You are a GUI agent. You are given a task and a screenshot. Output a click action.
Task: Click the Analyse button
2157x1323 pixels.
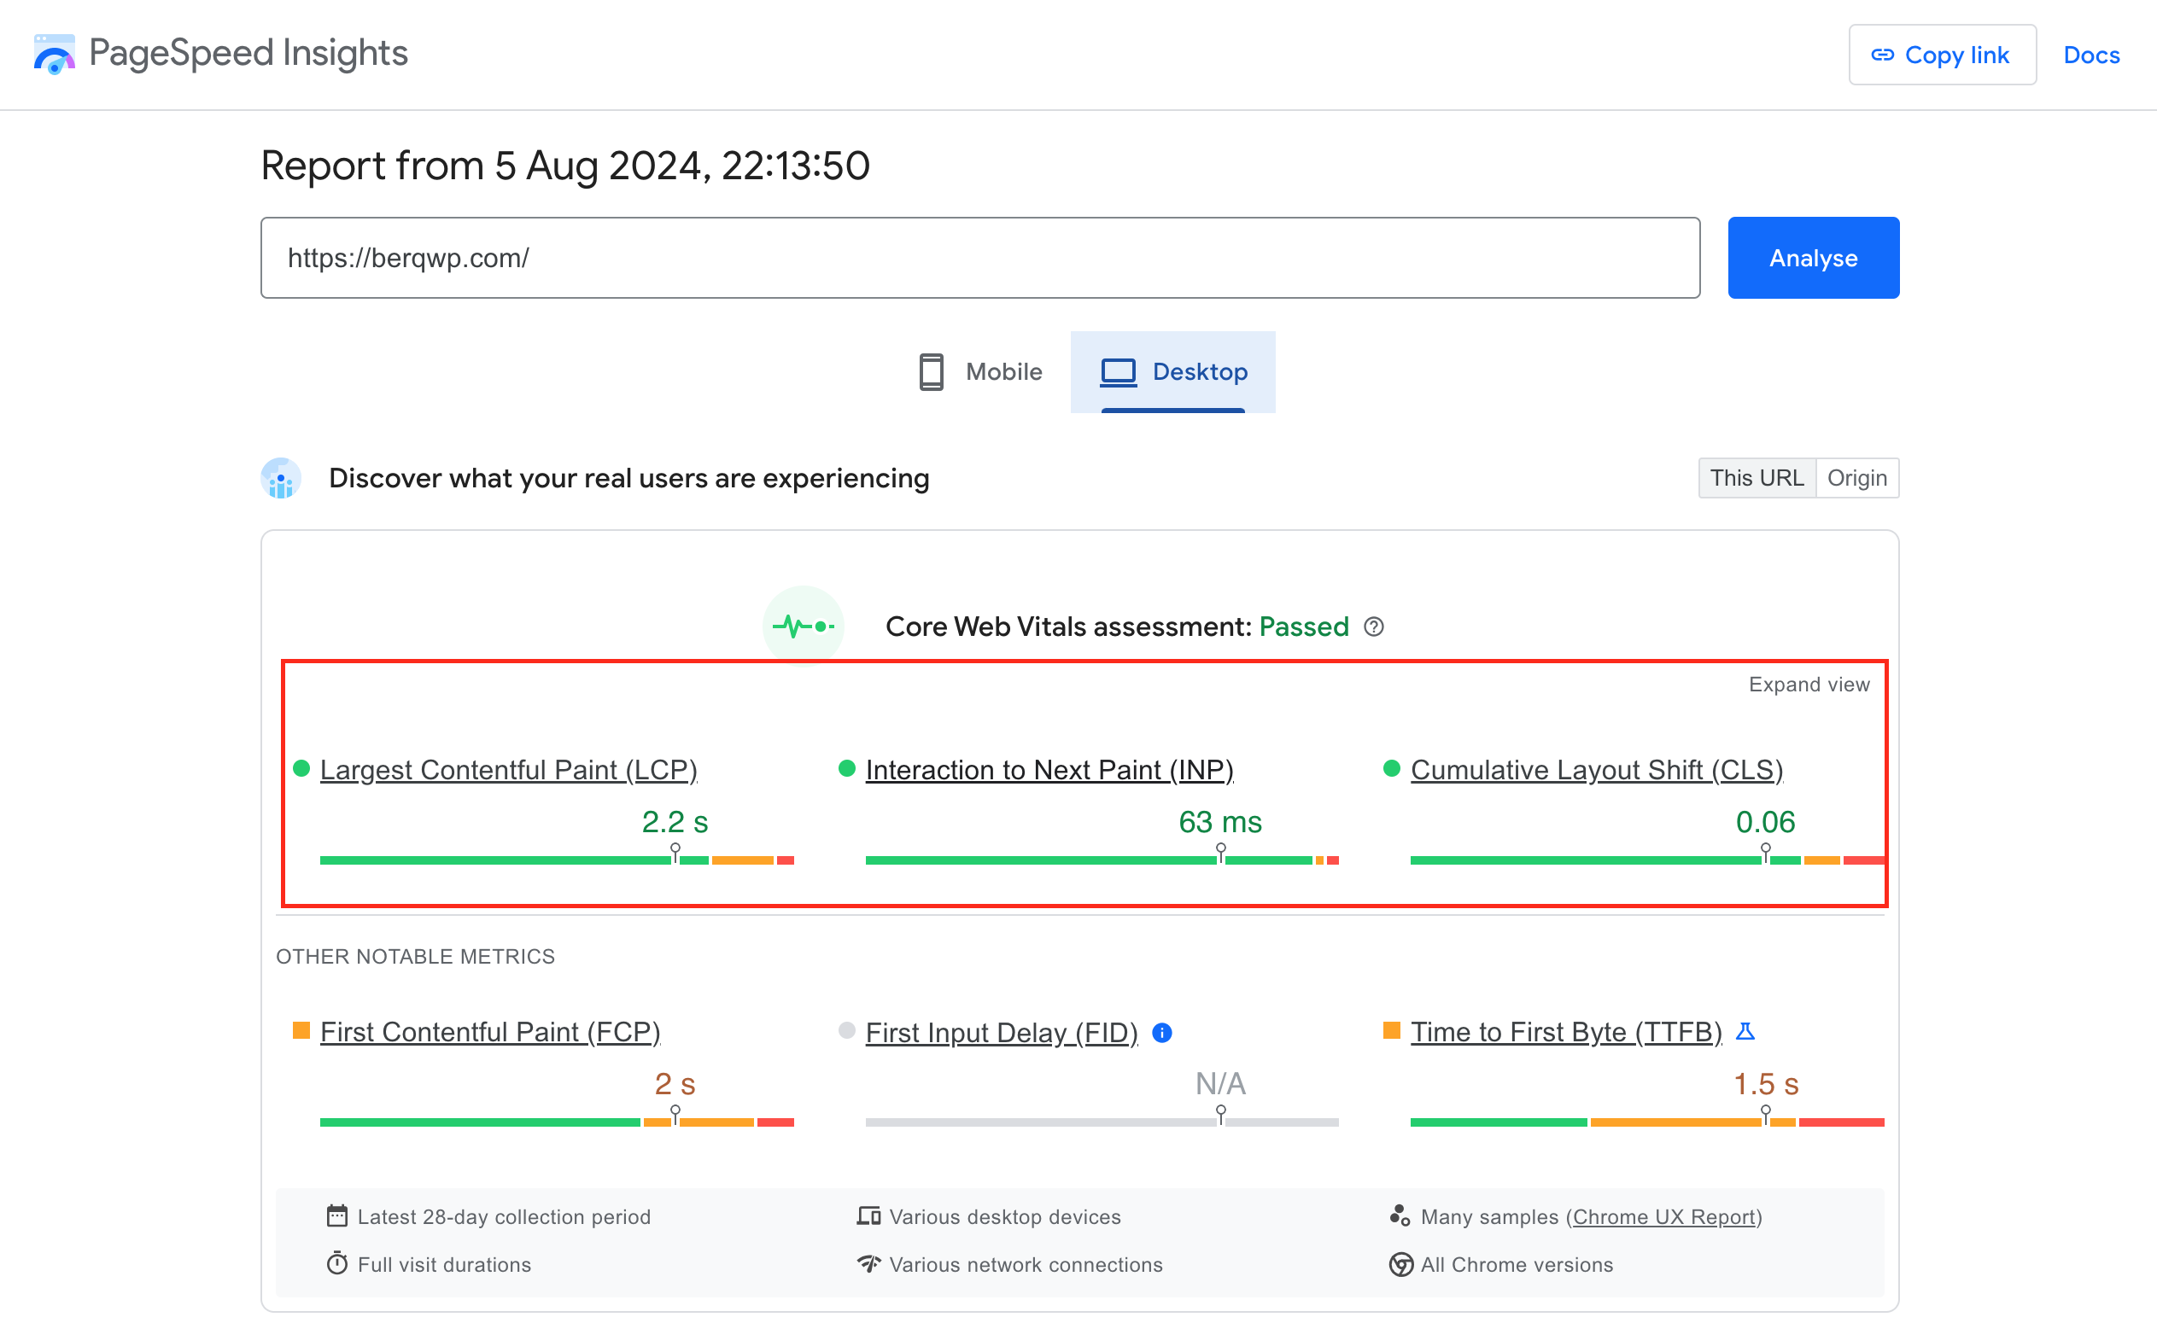1813,258
